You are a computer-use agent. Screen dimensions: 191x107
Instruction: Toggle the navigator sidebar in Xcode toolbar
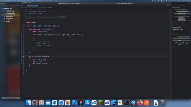pos(7,3)
